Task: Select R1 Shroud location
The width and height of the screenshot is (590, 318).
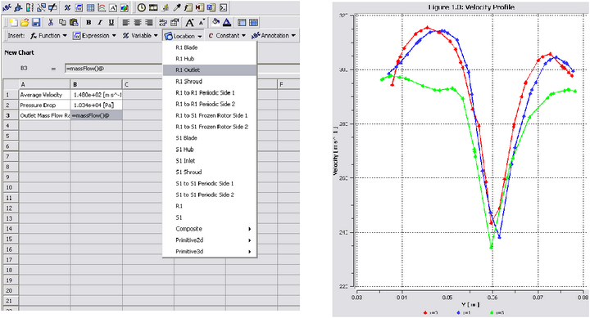Action: [x=210, y=81]
